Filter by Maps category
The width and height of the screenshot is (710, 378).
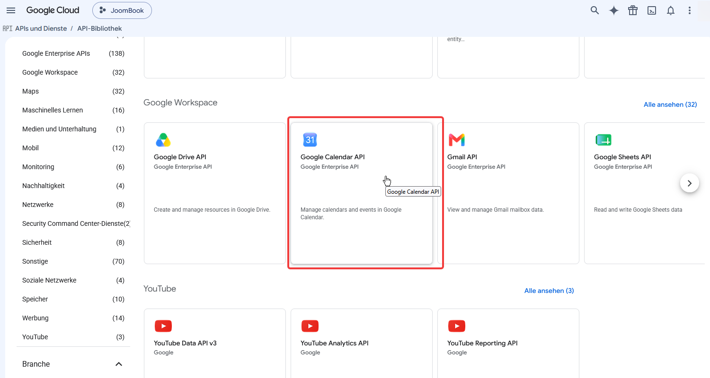click(x=73, y=91)
